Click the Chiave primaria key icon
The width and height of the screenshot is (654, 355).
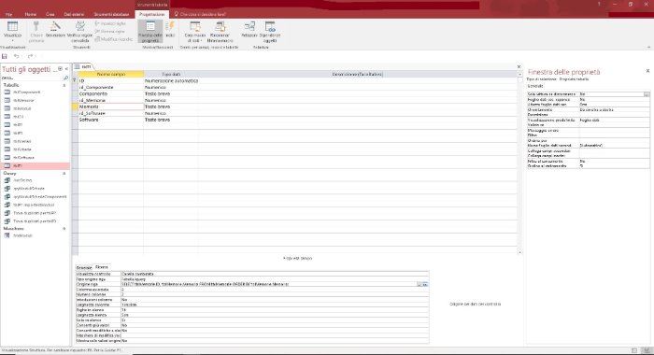click(x=36, y=27)
